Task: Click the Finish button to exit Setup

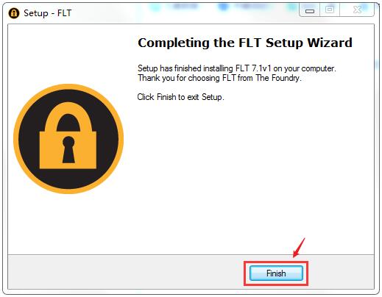Action: pyautogui.click(x=276, y=273)
